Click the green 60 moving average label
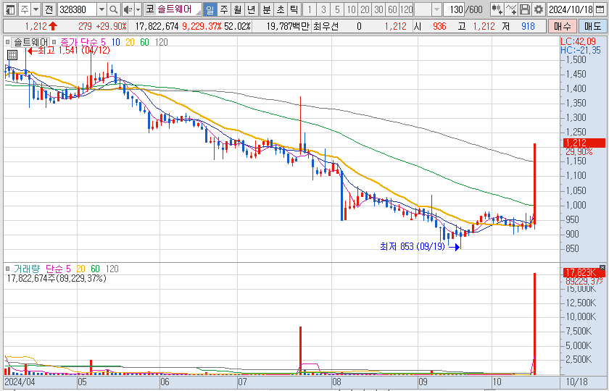Screen dimensions: 609x391 click(x=144, y=42)
